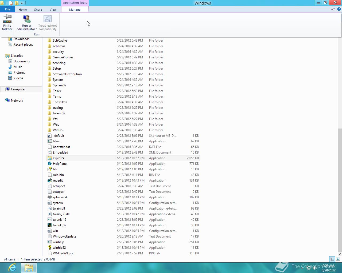Select the setupact text document

pos(123,186)
